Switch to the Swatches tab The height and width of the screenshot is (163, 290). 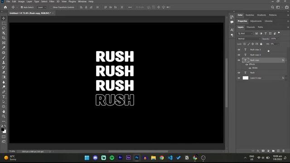[250, 15]
